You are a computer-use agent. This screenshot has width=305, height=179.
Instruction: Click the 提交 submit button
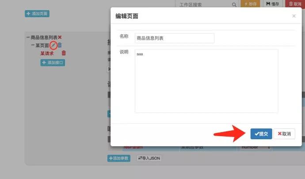261,134
